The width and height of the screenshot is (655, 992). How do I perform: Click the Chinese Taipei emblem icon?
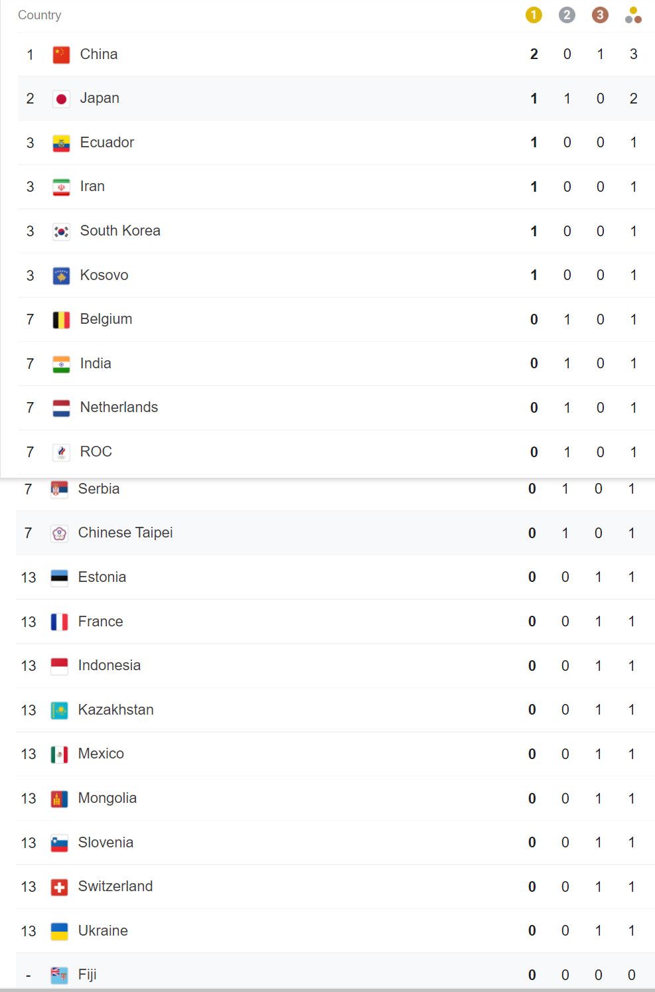59,533
